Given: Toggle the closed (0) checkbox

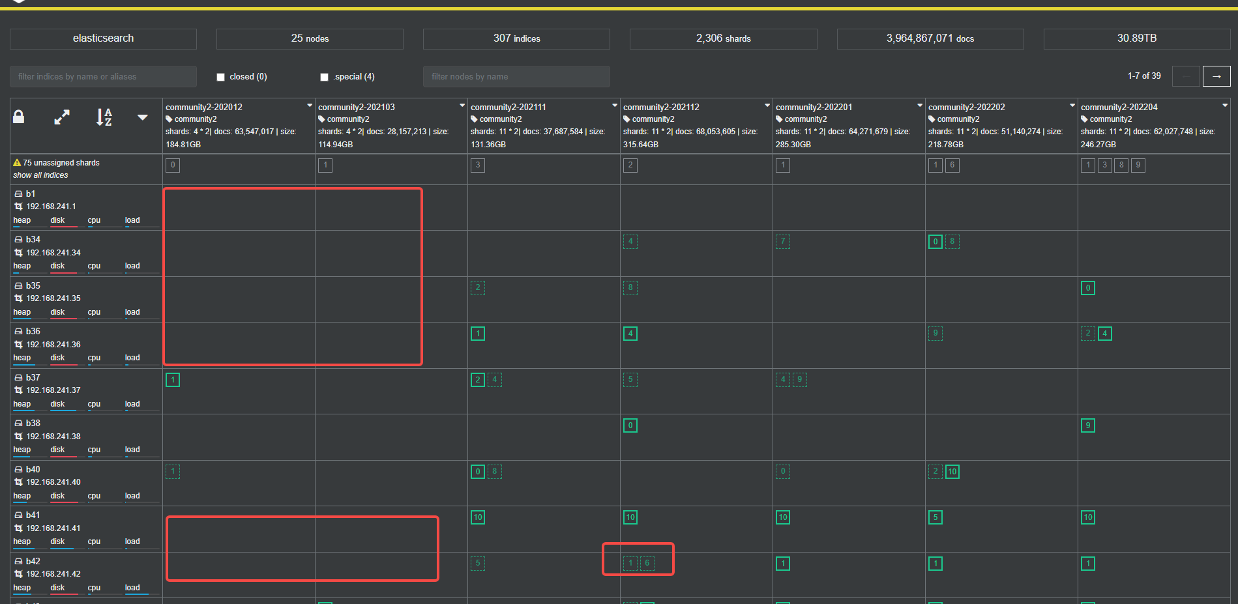Looking at the screenshot, I should pyautogui.click(x=221, y=77).
